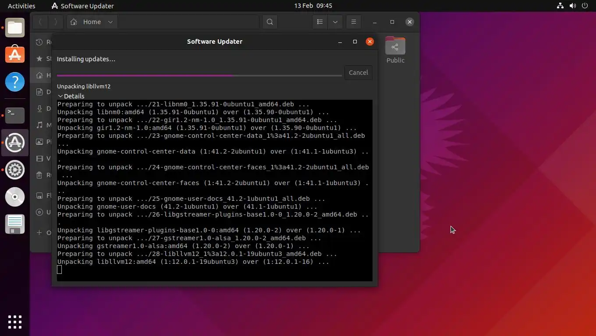Screen dimensions: 596x336
Task: Toggle list view in Files
Action: click(x=320, y=22)
